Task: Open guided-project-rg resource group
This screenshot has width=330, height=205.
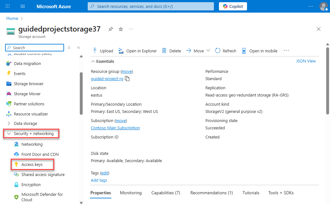Action: pos(107,79)
